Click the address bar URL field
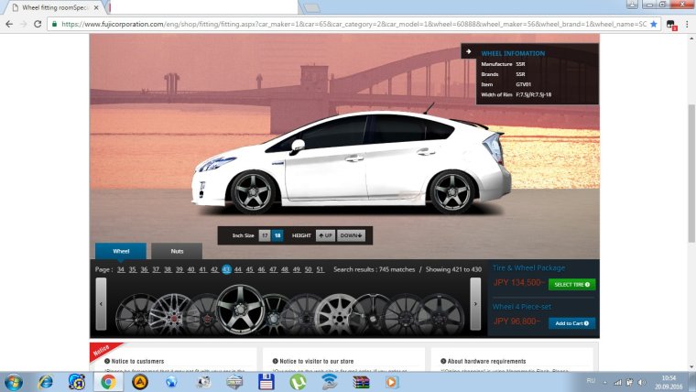696x392 pixels. tap(348, 24)
